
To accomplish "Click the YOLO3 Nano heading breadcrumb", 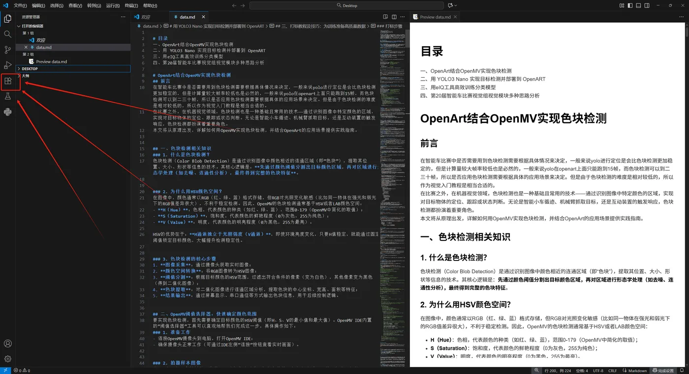I will pyautogui.click(x=217, y=26).
